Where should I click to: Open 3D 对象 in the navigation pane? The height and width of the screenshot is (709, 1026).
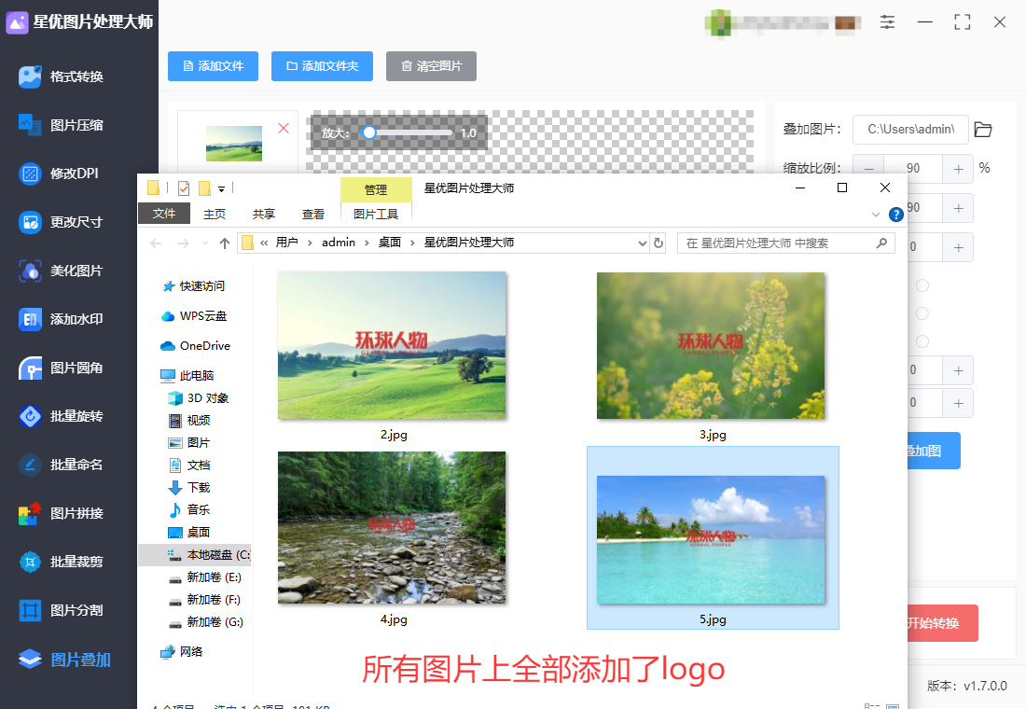tap(199, 398)
